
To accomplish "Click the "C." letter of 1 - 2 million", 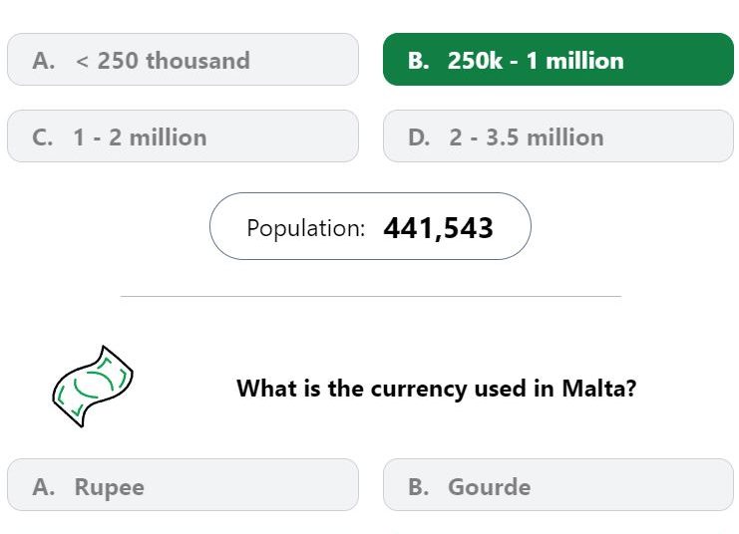I will (43, 137).
